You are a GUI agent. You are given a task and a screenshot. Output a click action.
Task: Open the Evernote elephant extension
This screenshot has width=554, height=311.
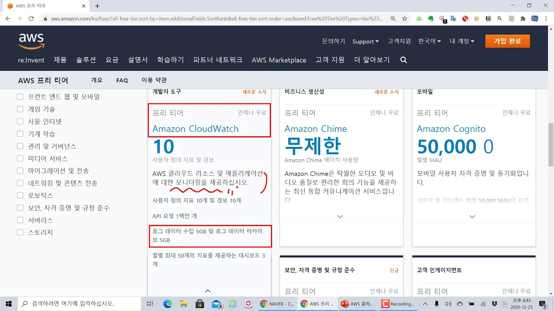pos(431,19)
